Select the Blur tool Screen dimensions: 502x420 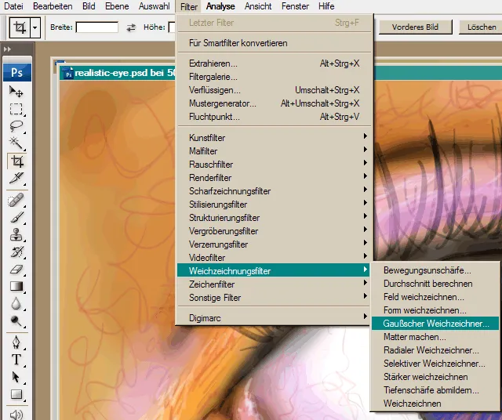coord(16,303)
